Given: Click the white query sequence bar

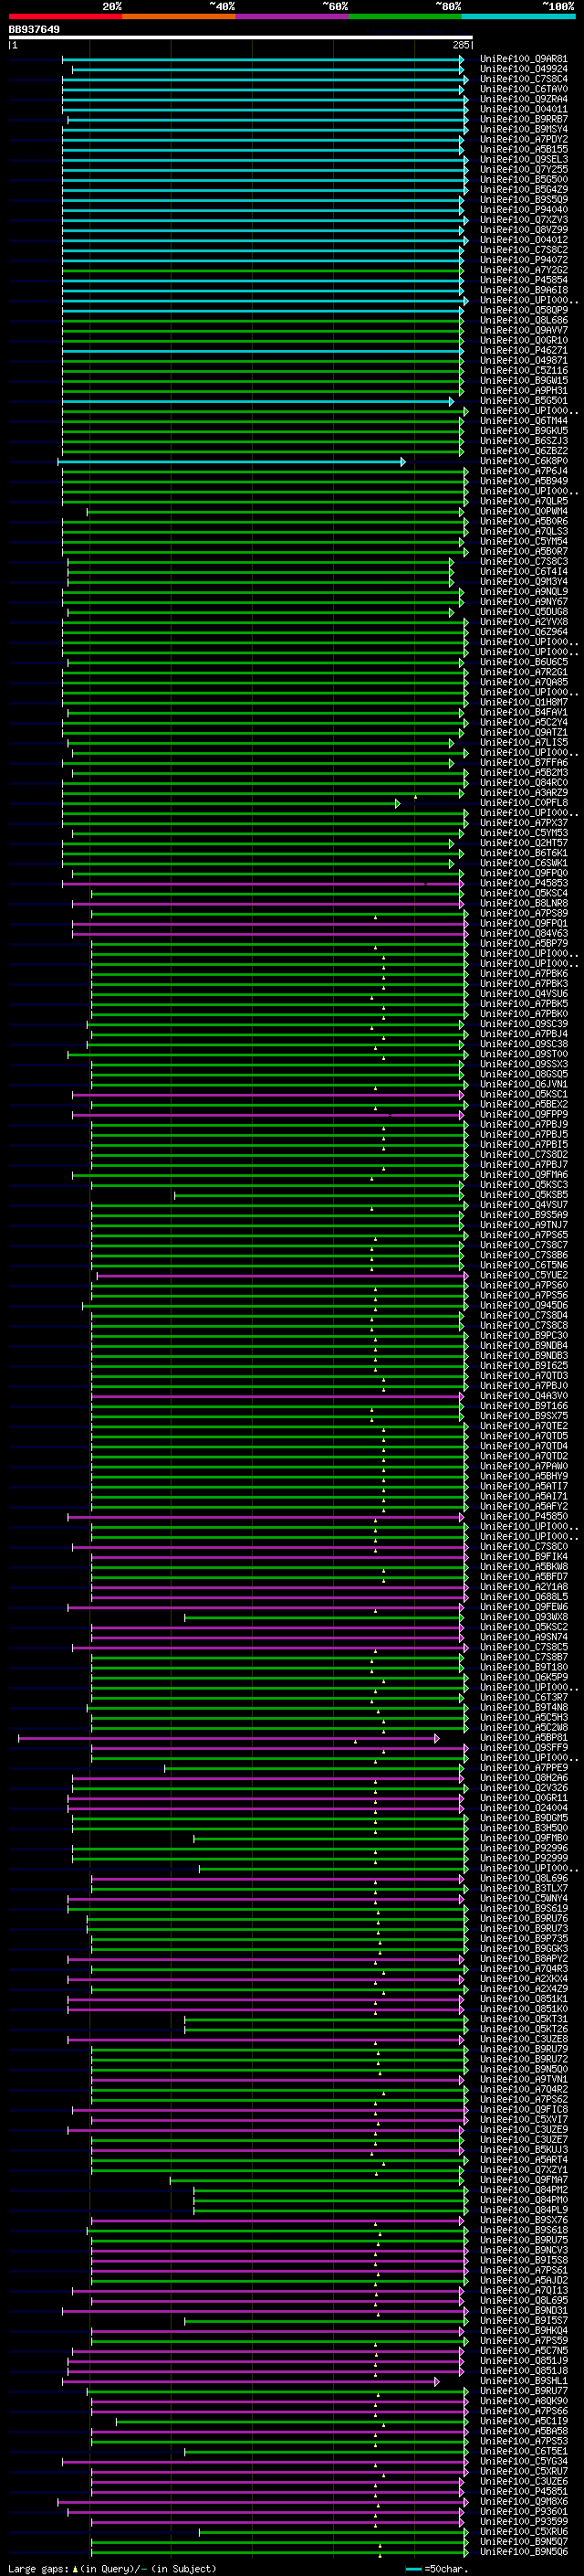Looking at the screenshot, I should pyautogui.click(x=241, y=38).
